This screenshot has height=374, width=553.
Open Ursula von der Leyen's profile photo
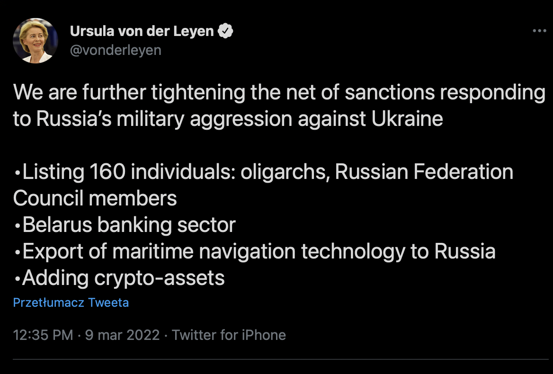[x=35, y=41]
